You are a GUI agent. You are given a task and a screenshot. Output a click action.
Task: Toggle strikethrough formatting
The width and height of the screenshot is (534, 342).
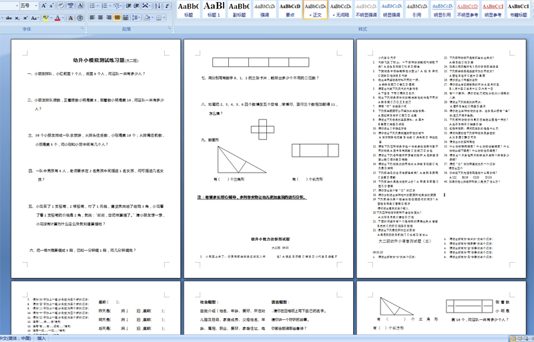pos(9,18)
